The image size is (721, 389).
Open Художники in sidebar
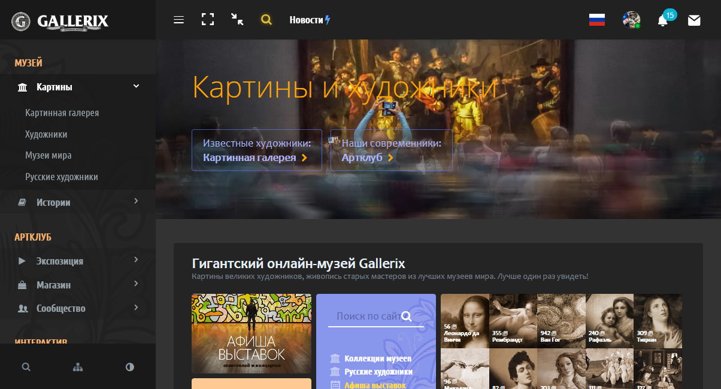pos(46,135)
